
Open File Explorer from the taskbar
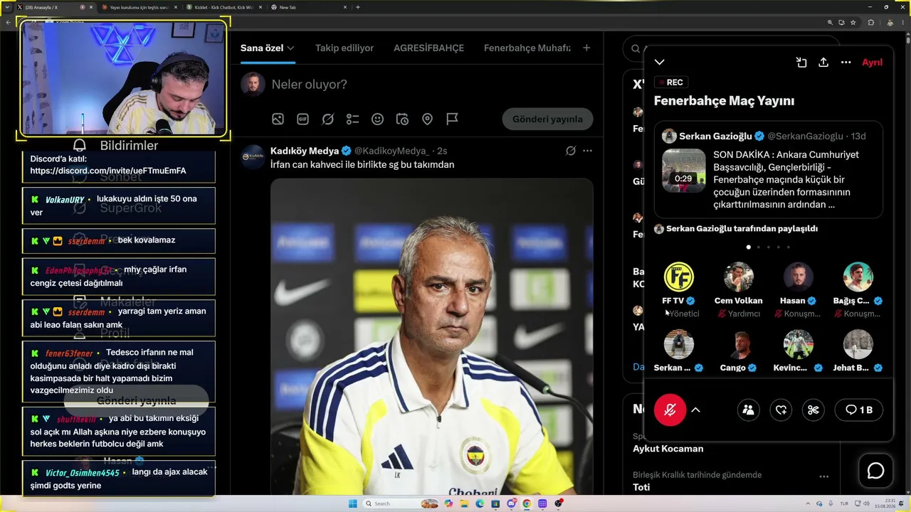pos(464,503)
